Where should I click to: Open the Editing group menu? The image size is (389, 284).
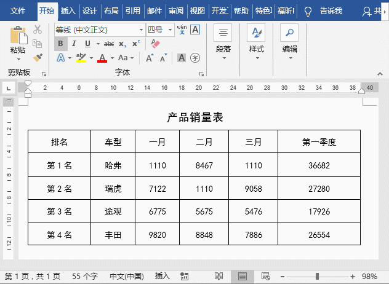click(x=290, y=42)
